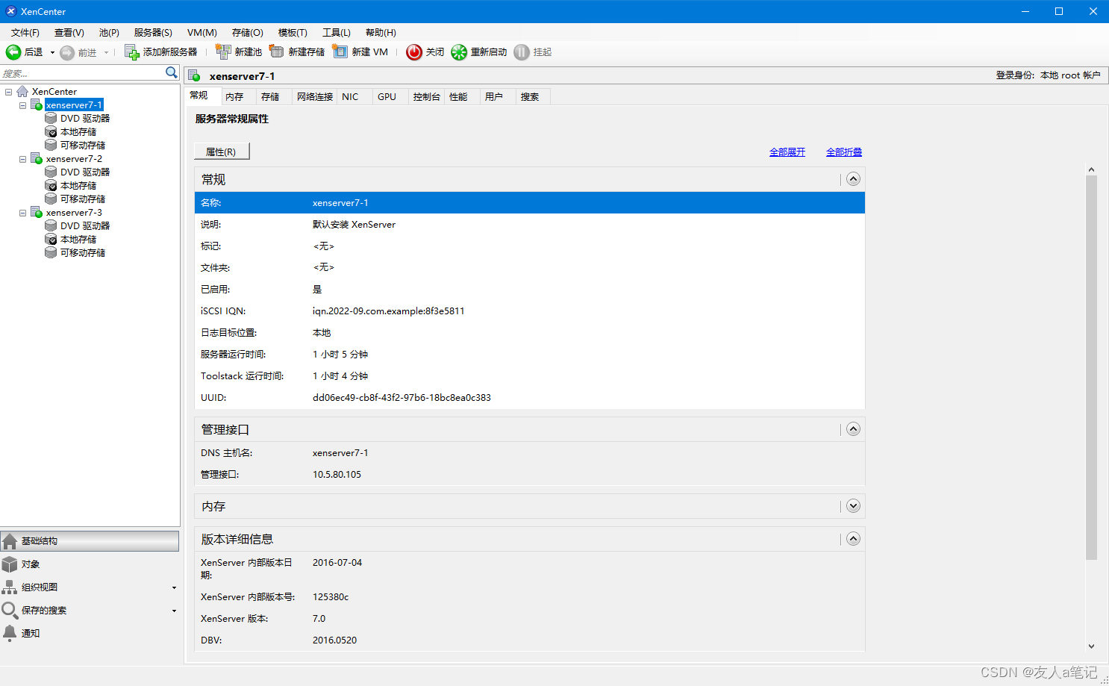Collapse the xenserver7-1 tree node

click(x=22, y=105)
